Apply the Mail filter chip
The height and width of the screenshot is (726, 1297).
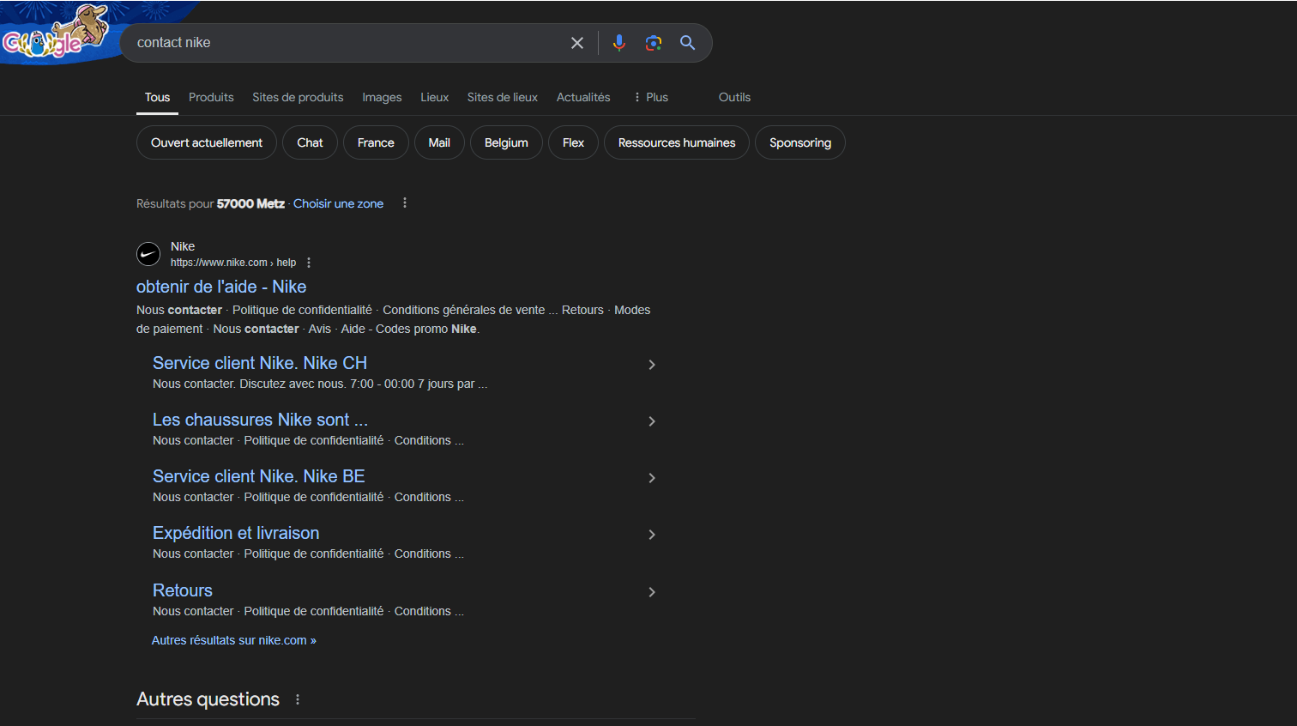click(439, 142)
